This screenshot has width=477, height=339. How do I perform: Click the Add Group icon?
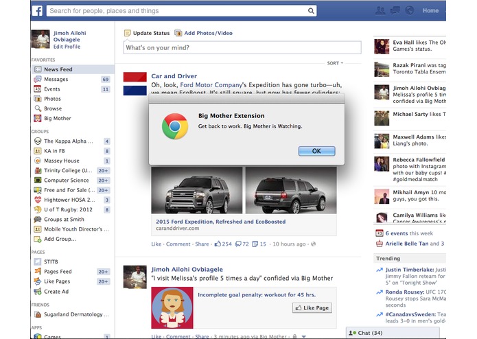click(38, 239)
